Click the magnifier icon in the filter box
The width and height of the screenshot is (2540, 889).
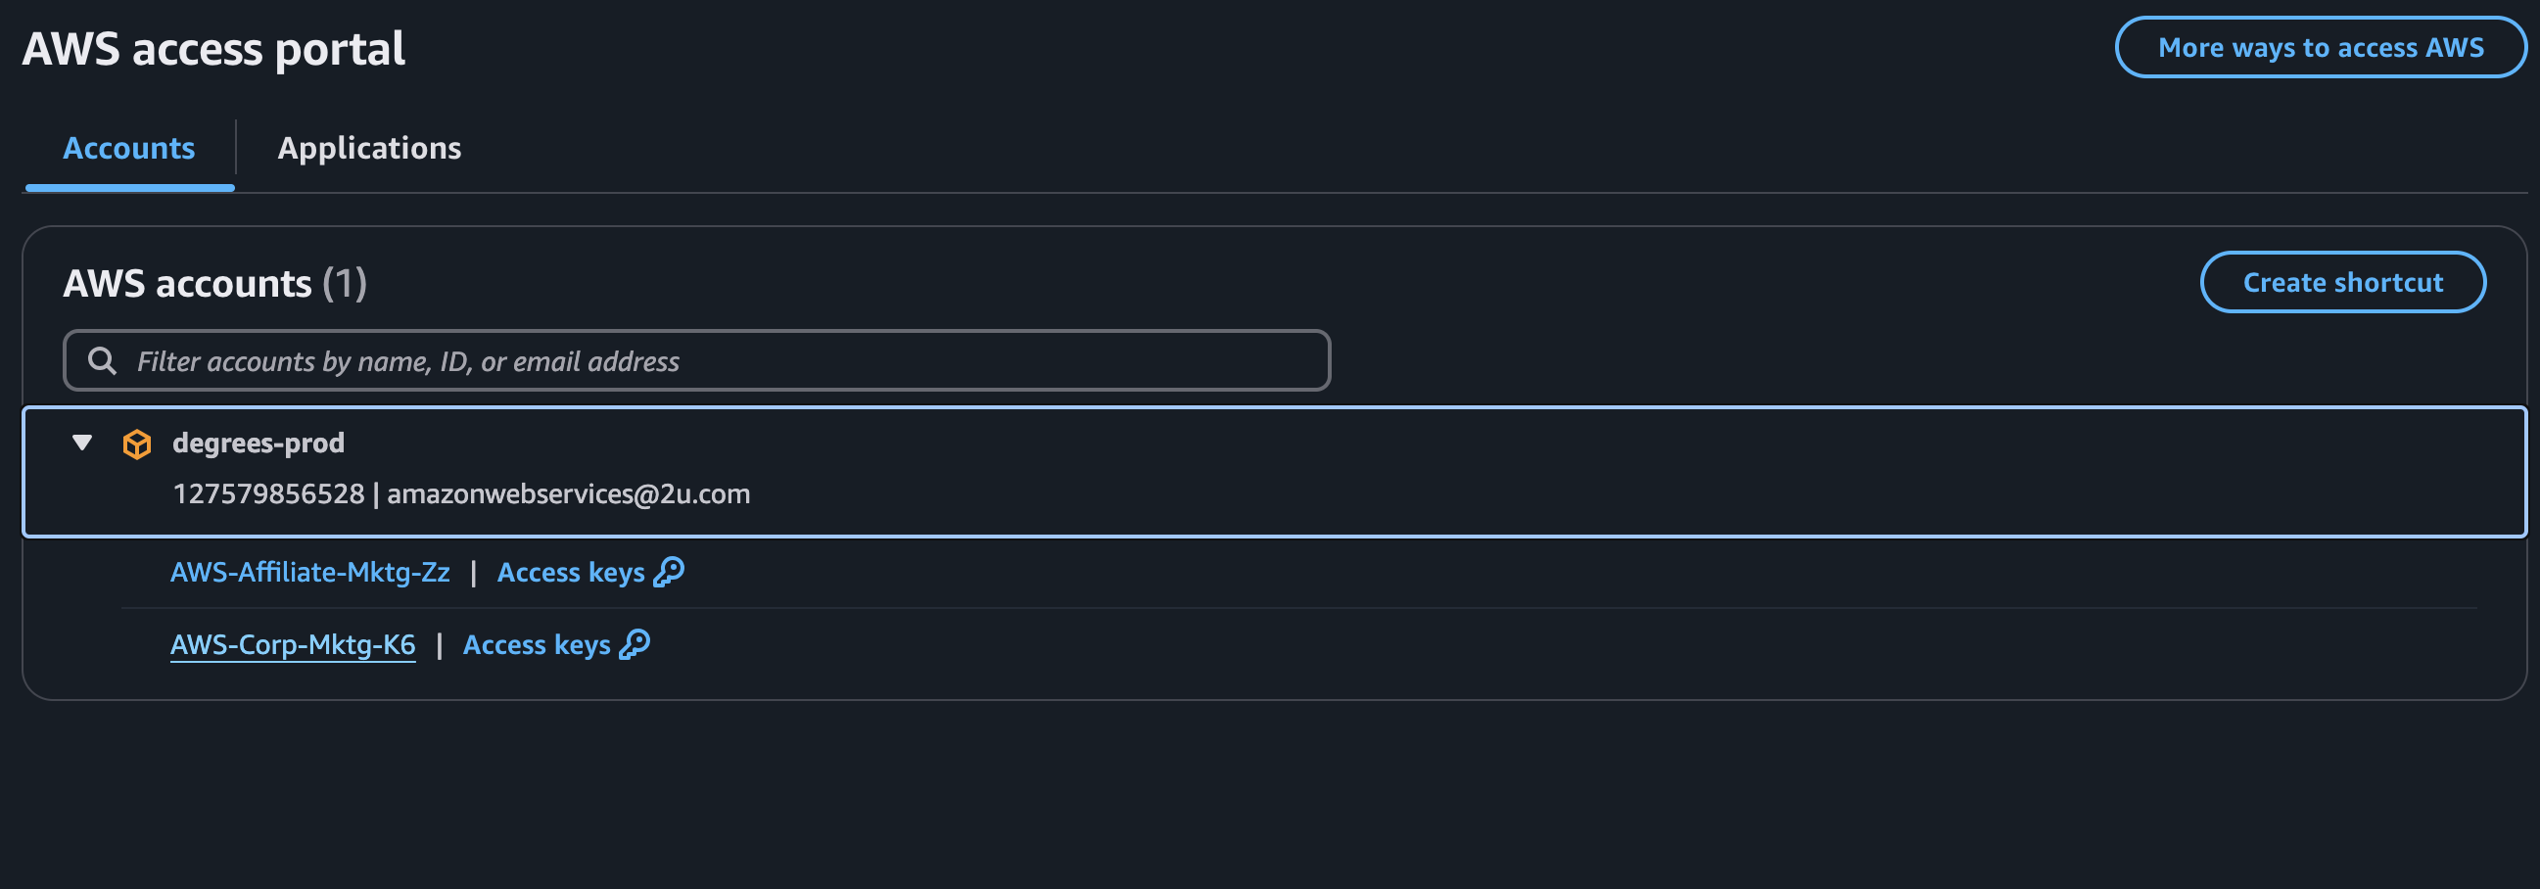click(102, 360)
